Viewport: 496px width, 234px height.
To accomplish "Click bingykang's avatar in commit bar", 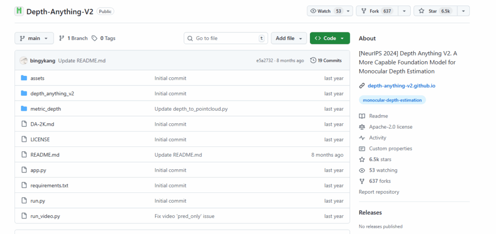I will tap(24, 60).
